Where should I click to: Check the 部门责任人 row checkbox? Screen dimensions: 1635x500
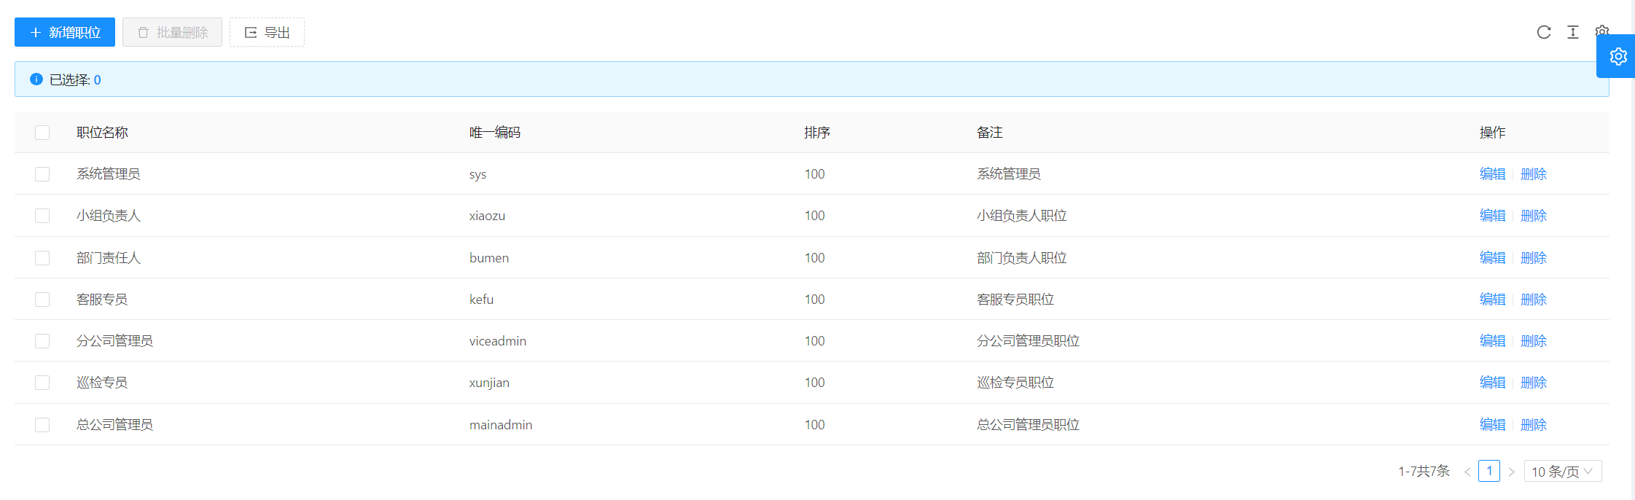42,257
